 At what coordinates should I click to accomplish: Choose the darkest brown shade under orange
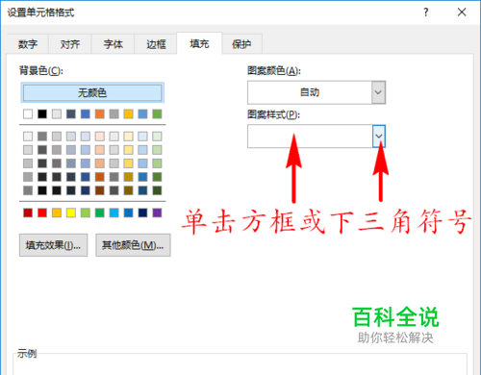pyautogui.click(x=100, y=190)
